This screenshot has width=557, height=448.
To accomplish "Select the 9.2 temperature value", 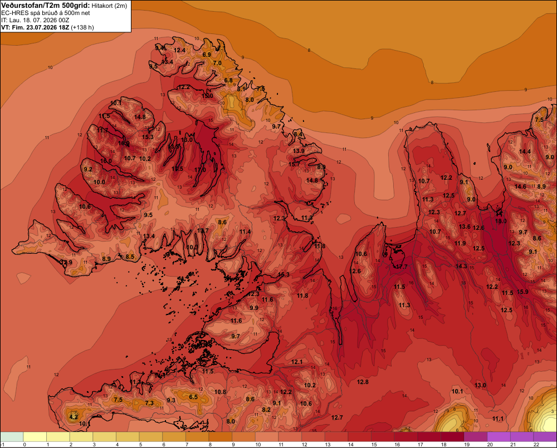I will click(x=88, y=169).
